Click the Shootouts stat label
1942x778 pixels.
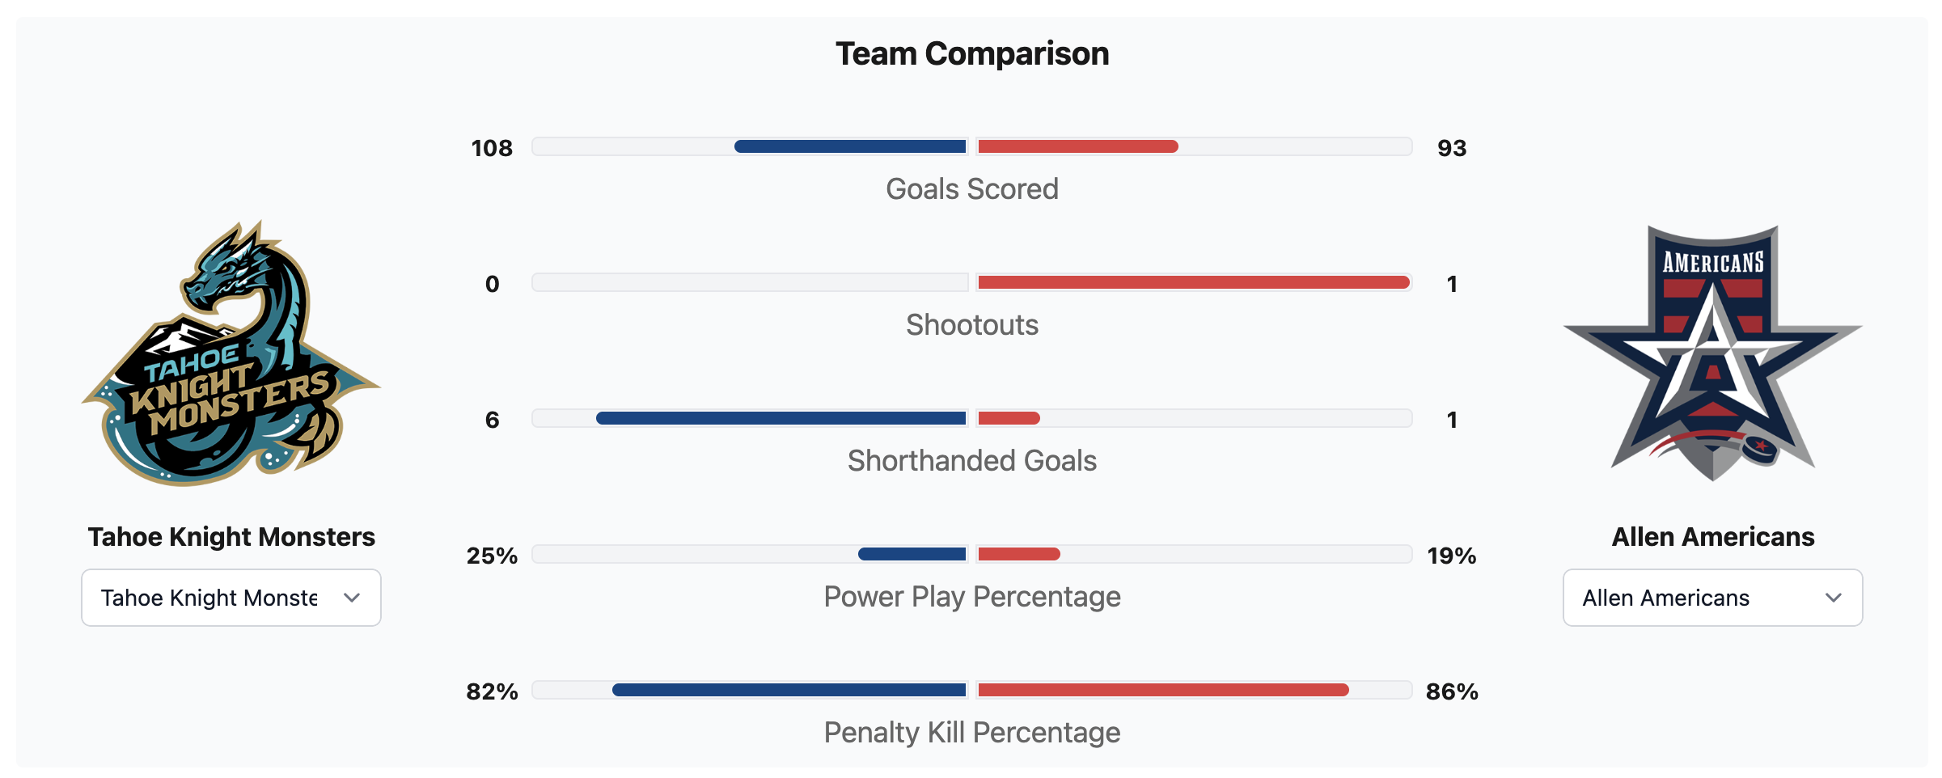point(971,325)
